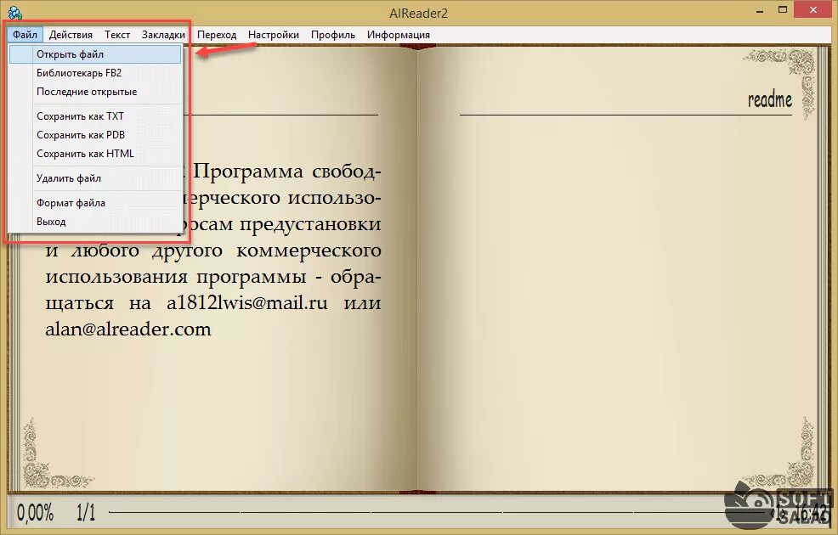Click the readme title on right page
This screenshot has height=535, width=838.
770,99
